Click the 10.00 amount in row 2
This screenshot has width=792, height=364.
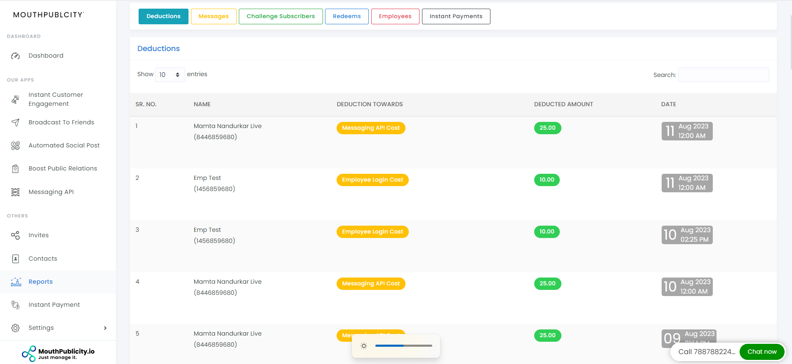(x=547, y=180)
